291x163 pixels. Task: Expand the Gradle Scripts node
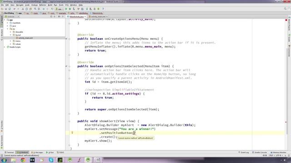point(5,47)
